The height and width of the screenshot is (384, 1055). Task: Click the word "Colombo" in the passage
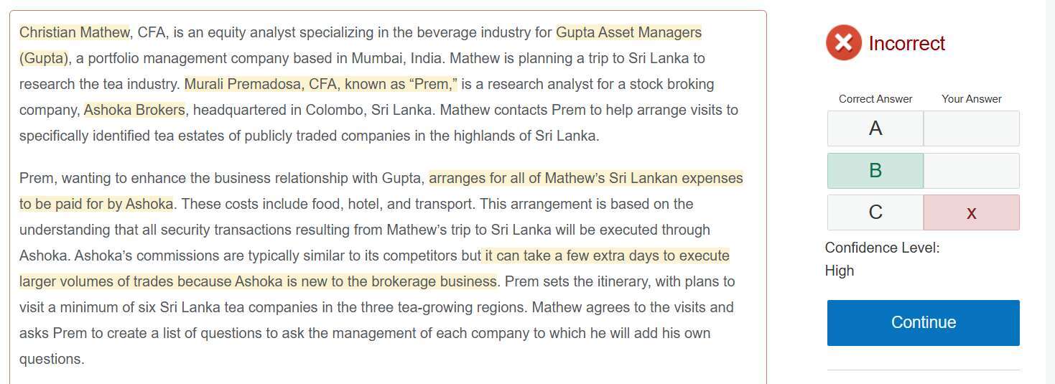pos(333,110)
